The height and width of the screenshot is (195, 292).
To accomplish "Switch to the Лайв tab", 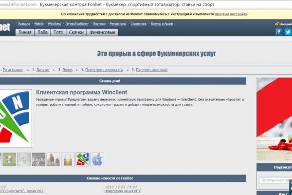I will click(x=43, y=33).
